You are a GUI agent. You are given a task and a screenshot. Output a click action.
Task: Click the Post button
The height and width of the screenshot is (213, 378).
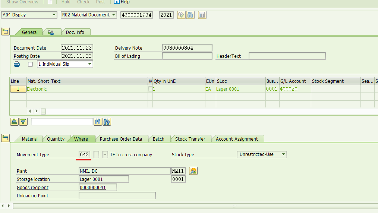tap(101, 2)
